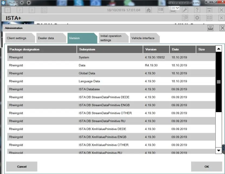The width and height of the screenshot is (225, 174).
Task: Close the TNLAN-PC tab
Action: coord(22,3)
